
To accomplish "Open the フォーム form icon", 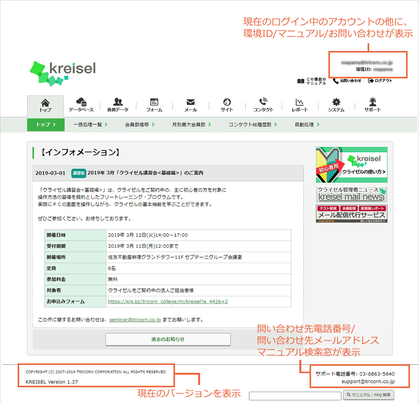I will [154, 105].
